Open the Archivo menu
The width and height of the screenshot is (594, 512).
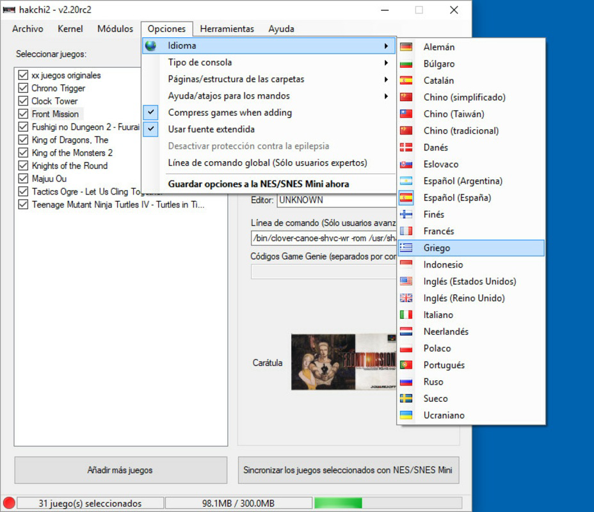point(28,29)
